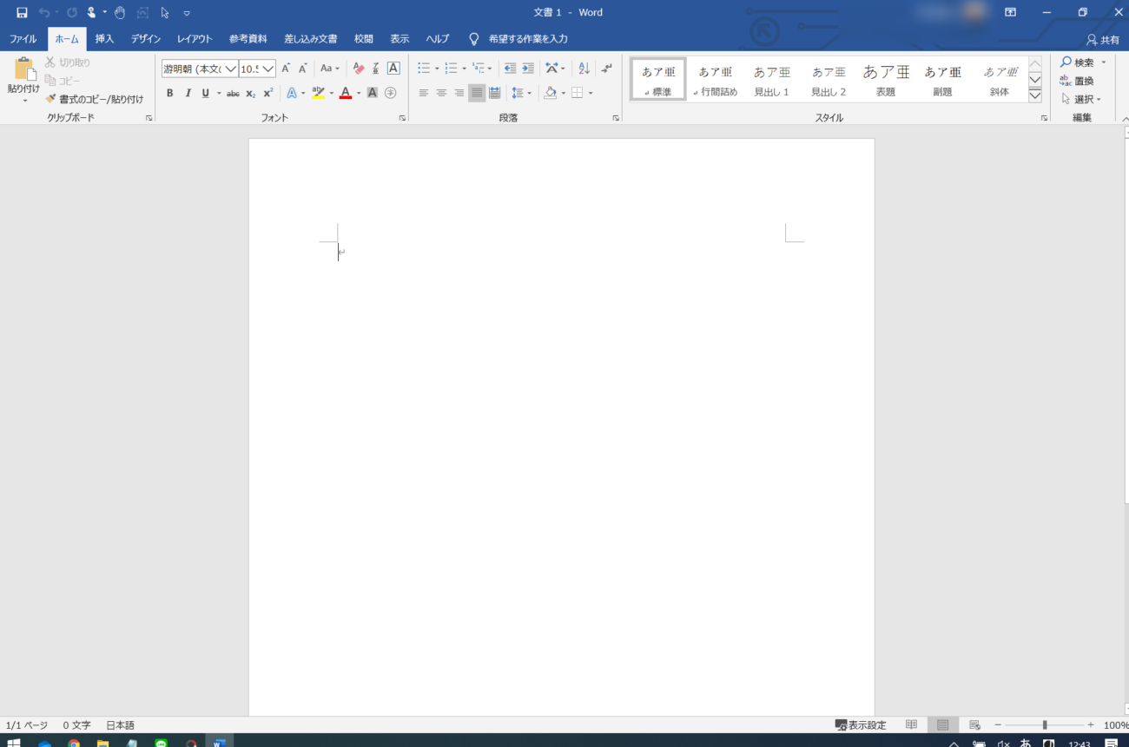This screenshot has width=1129, height=747.
Task: Click the 共有 (Share) button
Action: tap(1103, 40)
